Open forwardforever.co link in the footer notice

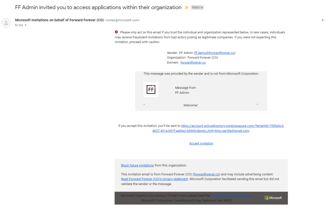[206, 174]
